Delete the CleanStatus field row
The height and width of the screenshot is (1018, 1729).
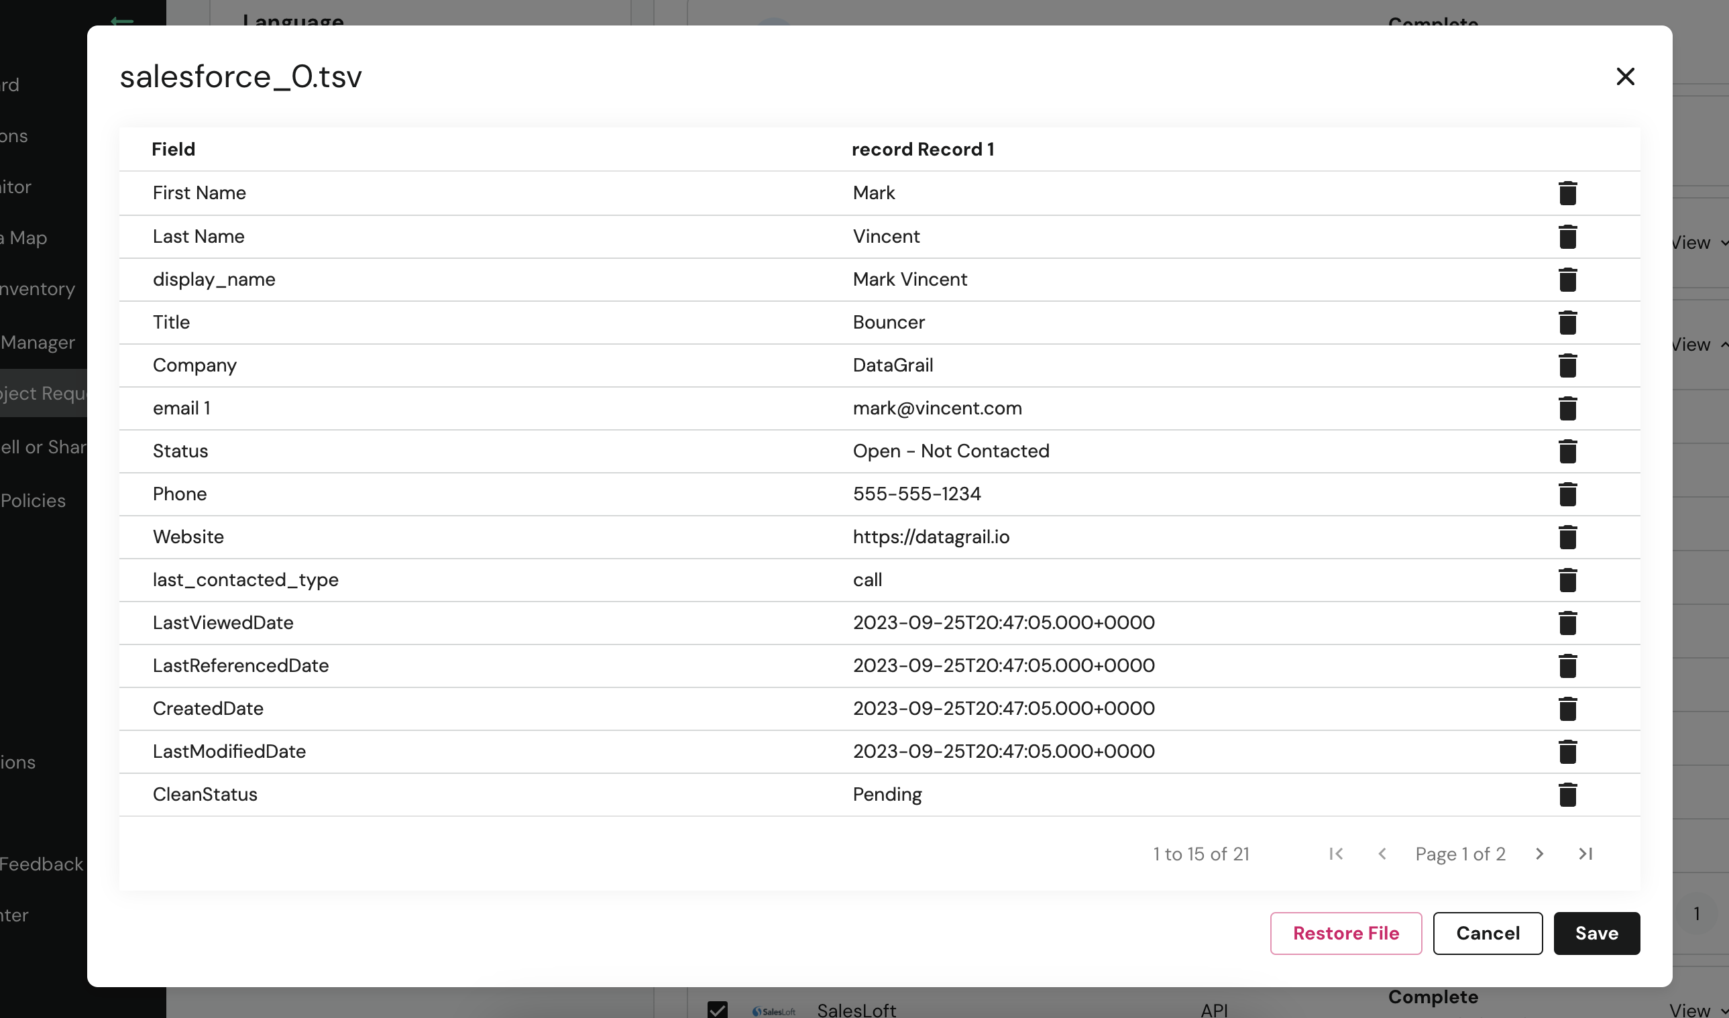(1568, 795)
